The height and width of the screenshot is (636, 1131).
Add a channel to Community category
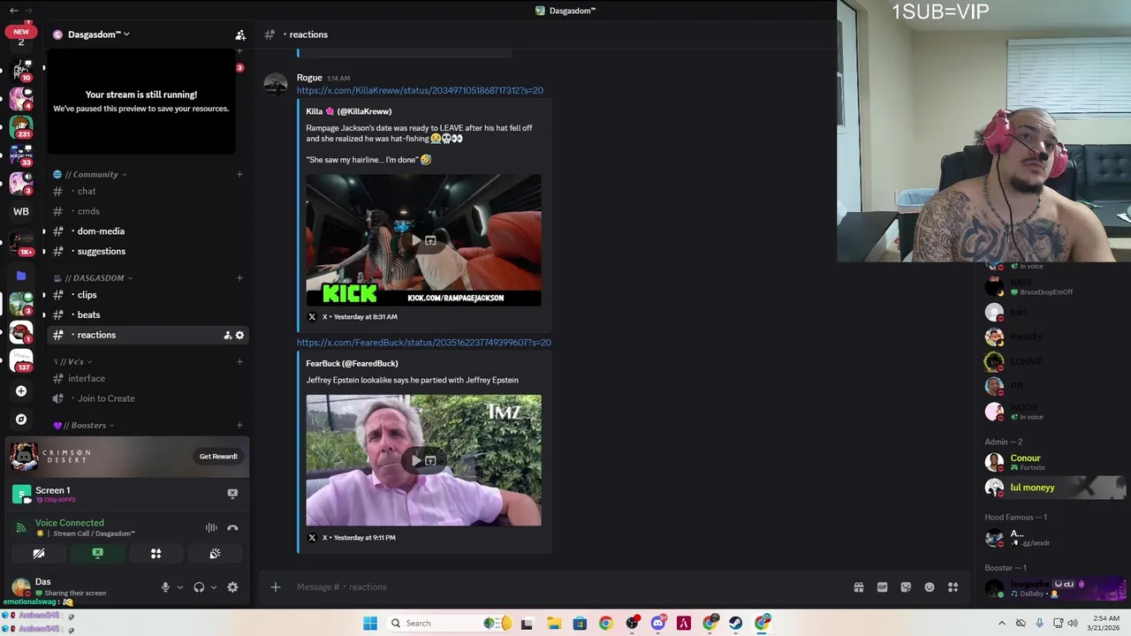point(239,174)
